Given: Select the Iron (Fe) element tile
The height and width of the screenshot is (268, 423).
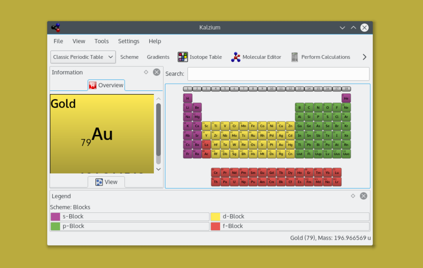Looking at the screenshot, I should pos(253,126).
